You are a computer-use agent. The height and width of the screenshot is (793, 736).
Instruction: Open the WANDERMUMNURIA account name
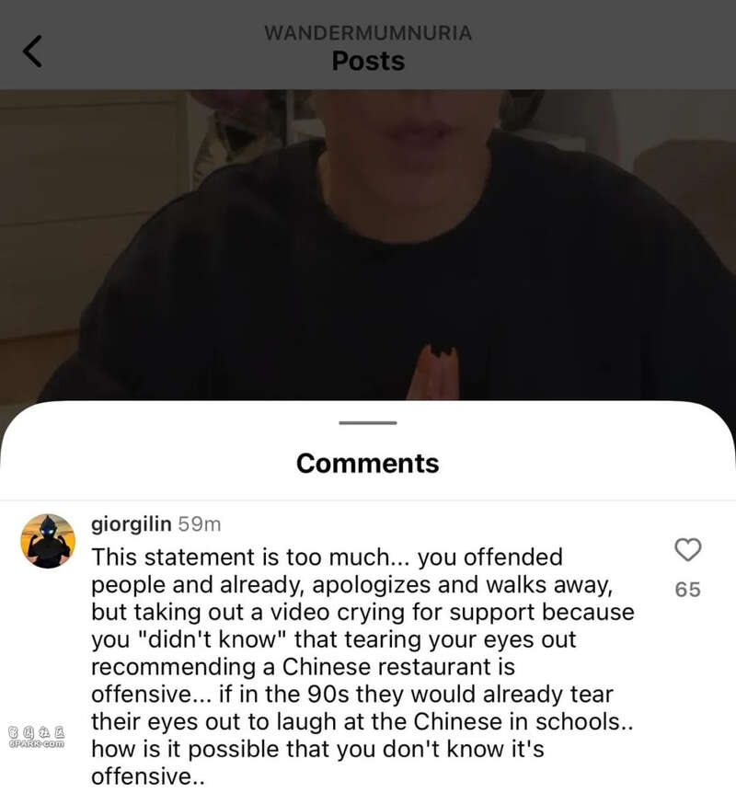pyautogui.click(x=368, y=33)
